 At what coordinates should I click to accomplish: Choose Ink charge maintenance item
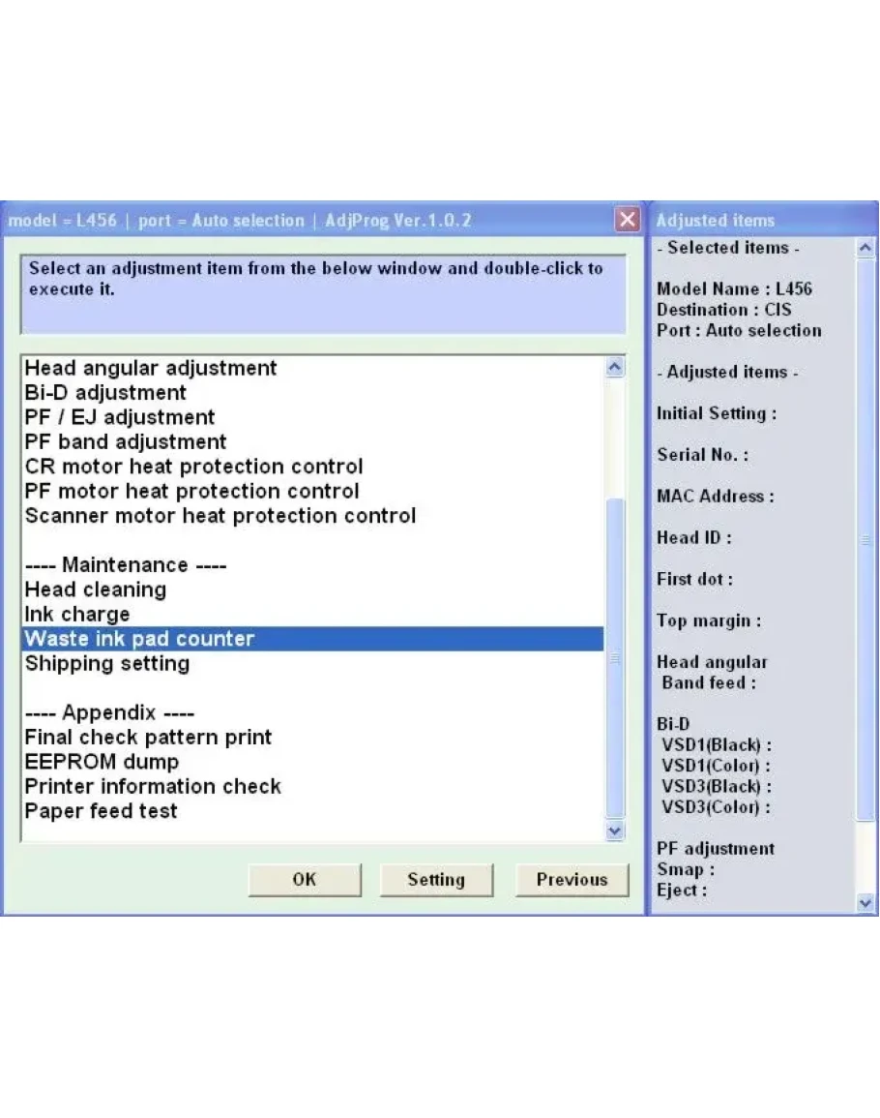(77, 615)
